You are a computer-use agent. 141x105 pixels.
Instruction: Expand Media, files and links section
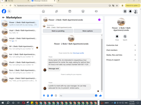[x=121, y=55]
